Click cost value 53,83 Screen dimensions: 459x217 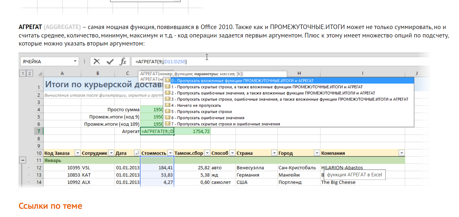157,175
